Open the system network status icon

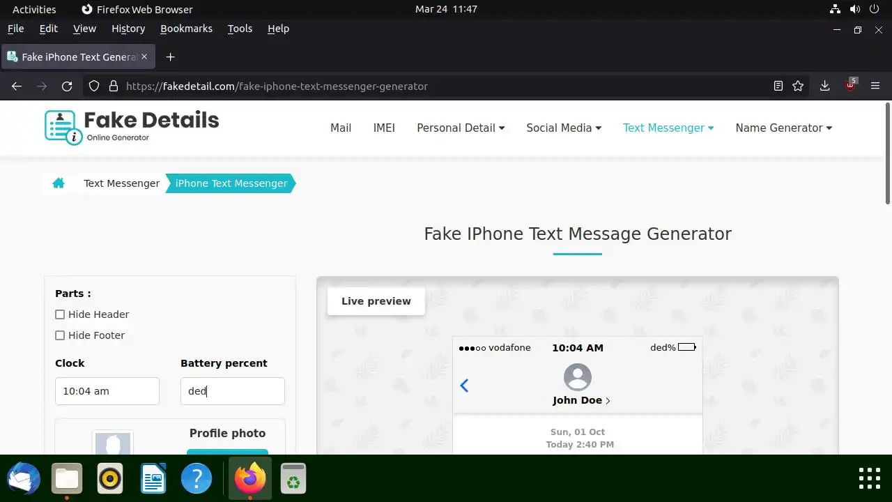tap(836, 10)
